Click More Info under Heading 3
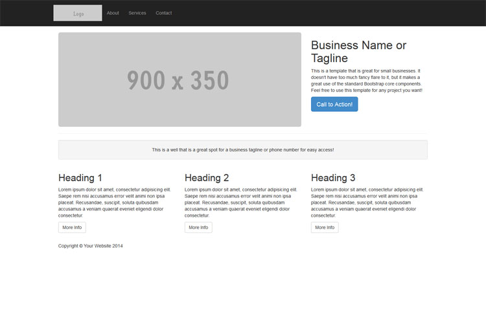This screenshot has height=317, width=486. coord(325,228)
